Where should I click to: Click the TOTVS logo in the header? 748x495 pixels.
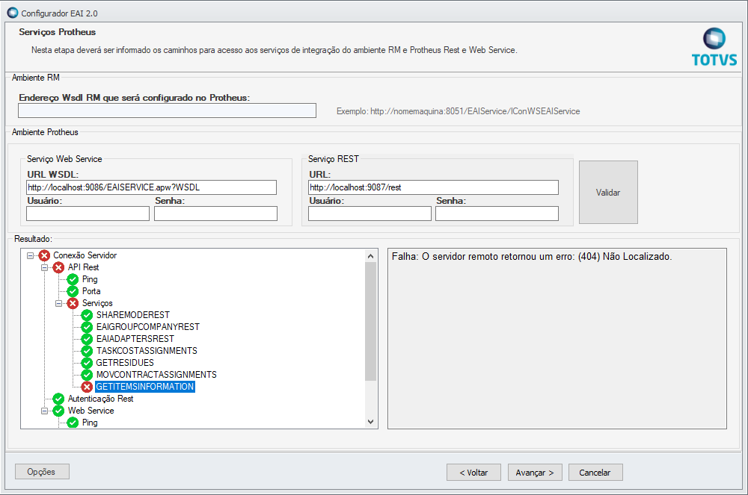[714, 47]
